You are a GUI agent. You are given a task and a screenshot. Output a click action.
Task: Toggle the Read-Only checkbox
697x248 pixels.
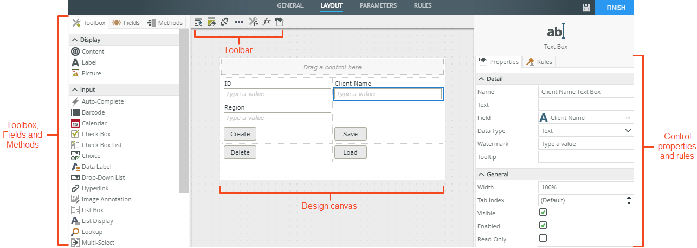point(543,238)
